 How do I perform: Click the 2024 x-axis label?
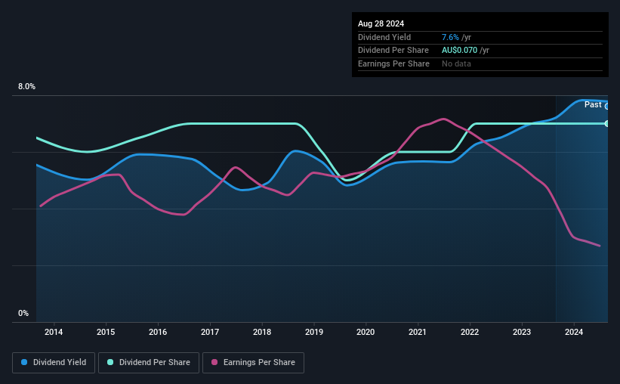[x=574, y=332]
